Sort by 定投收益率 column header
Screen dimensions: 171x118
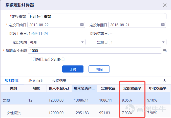tap(132, 88)
